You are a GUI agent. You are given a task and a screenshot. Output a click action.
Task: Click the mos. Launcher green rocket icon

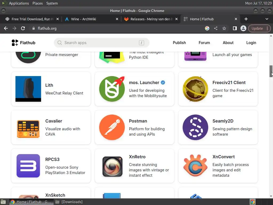click(x=112, y=89)
